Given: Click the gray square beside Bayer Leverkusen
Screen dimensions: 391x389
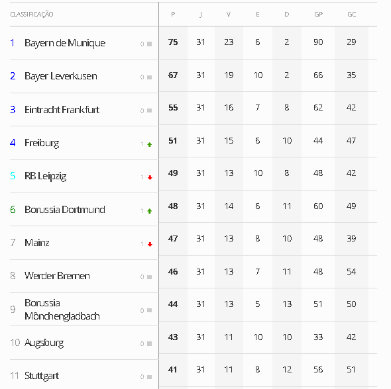Looking at the screenshot, I should [149, 77].
